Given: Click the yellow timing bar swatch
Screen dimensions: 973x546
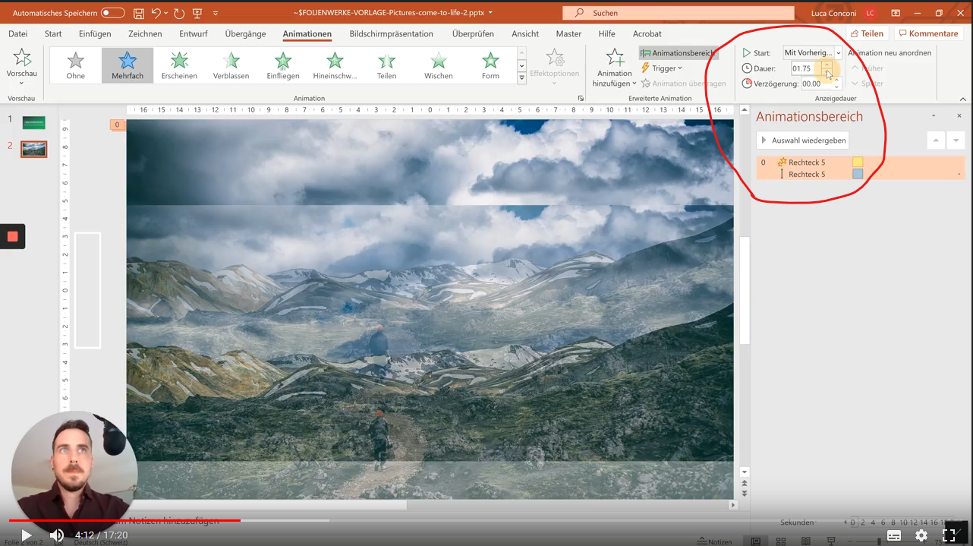Looking at the screenshot, I should [858, 162].
